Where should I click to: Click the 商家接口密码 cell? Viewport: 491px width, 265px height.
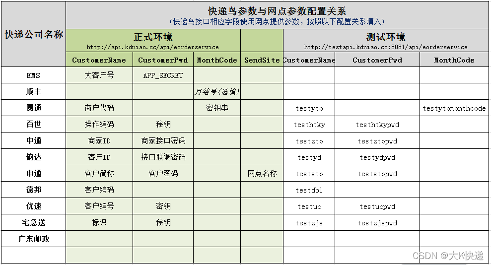163,140
